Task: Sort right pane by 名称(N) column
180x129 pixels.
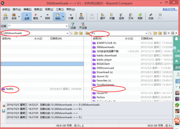Action: point(107,39)
